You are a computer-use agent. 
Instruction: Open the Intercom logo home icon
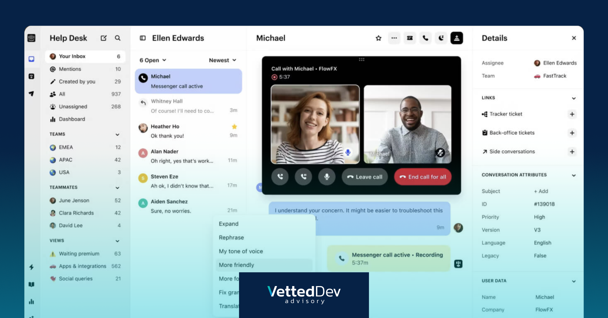[x=31, y=38]
